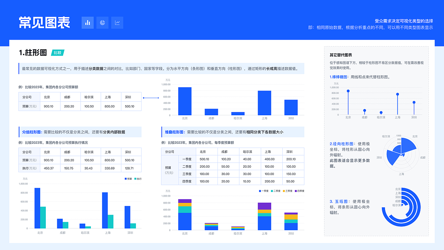Click the 100.20 cell in quarterly table
444x250 pixels.
(228, 159)
